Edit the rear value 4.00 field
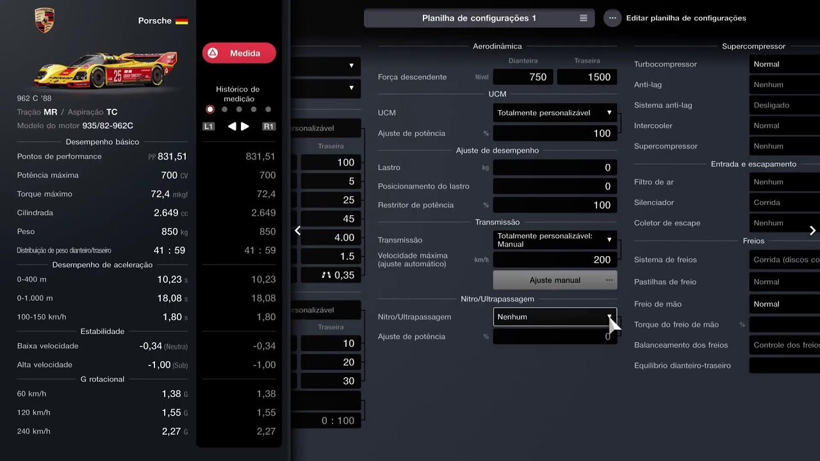The height and width of the screenshot is (461, 820). pyautogui.click(x=331, y=238)
